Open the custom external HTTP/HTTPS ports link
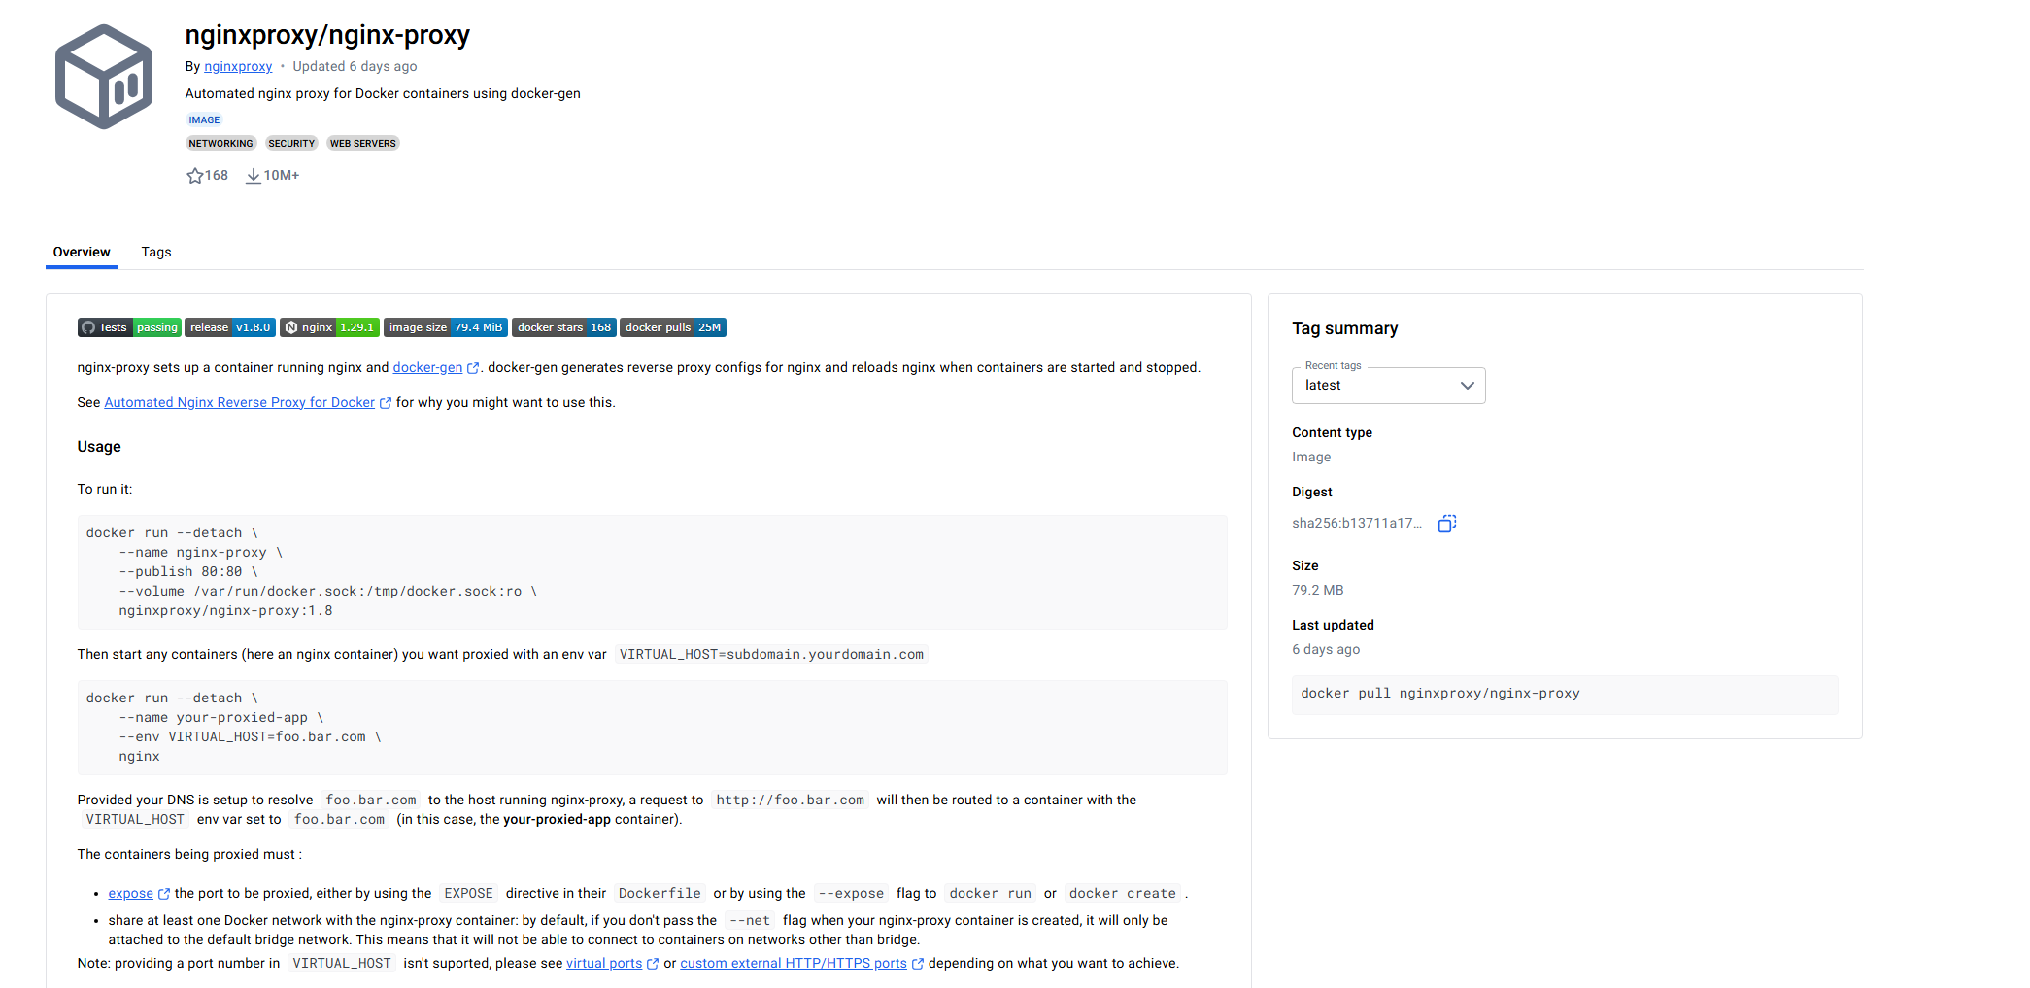The image size is (2030, 988). point(793,964)
